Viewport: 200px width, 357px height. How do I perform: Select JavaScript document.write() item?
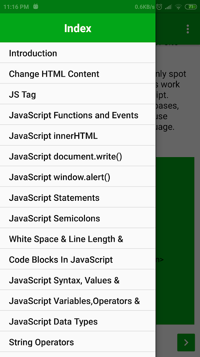(78, 157)
